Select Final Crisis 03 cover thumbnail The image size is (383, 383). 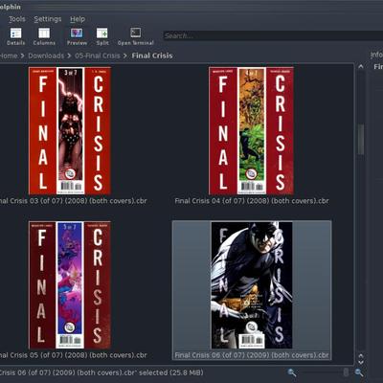tap(70, 130)
